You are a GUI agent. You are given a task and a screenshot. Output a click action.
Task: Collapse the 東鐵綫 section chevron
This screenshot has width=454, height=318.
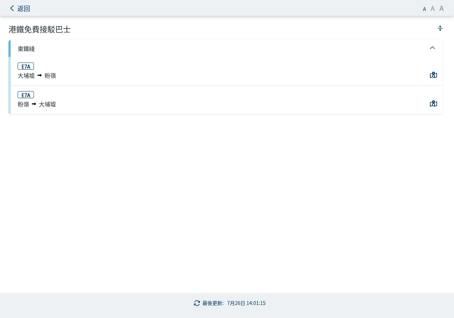[x=432, y=48]
